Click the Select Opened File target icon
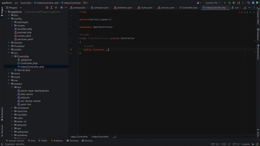Viewport: 260px width, 146px height. coord(47,8)
